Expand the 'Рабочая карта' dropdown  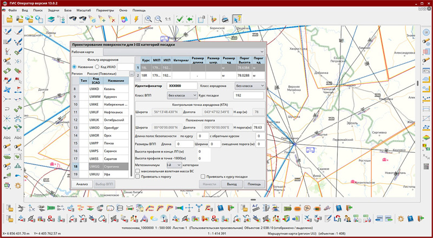pyautogui.click(x=184, y=52)
